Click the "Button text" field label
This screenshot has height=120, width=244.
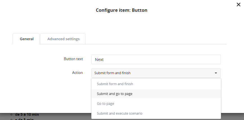(73, 59)
